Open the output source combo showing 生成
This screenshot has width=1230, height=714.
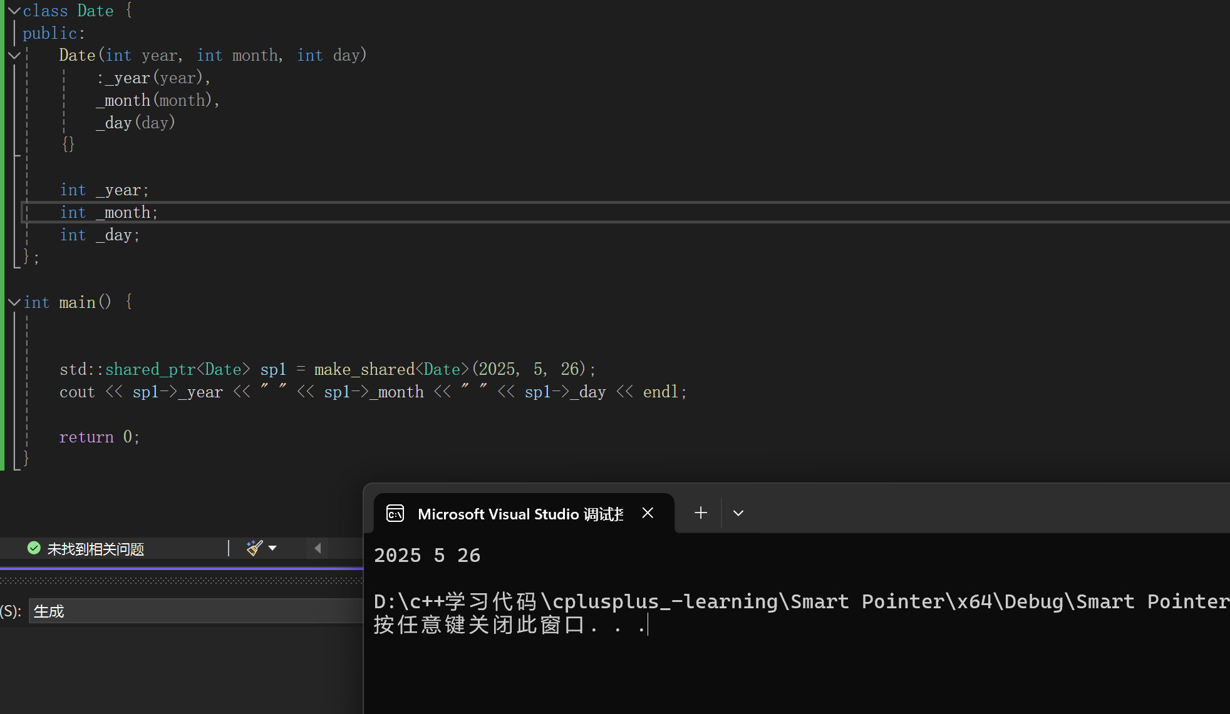(x=194, y=611)
